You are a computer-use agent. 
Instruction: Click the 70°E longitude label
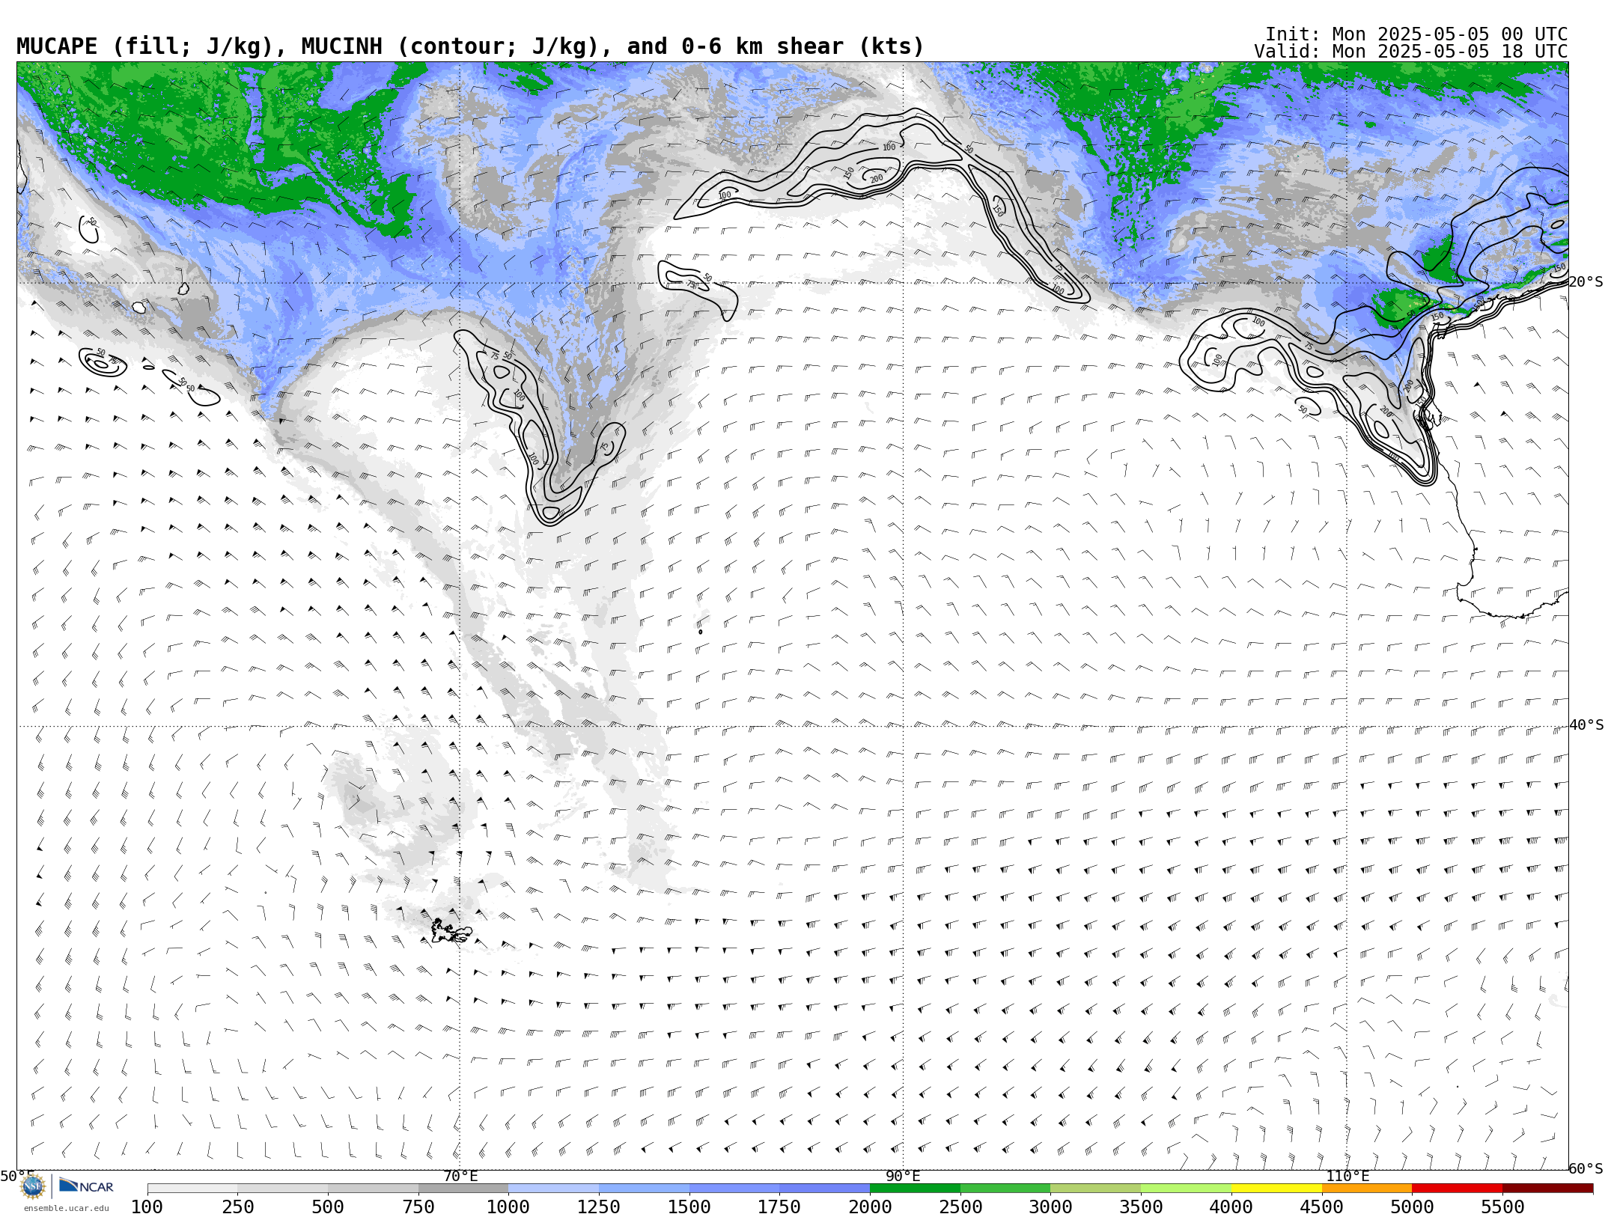click(460, 1176)
